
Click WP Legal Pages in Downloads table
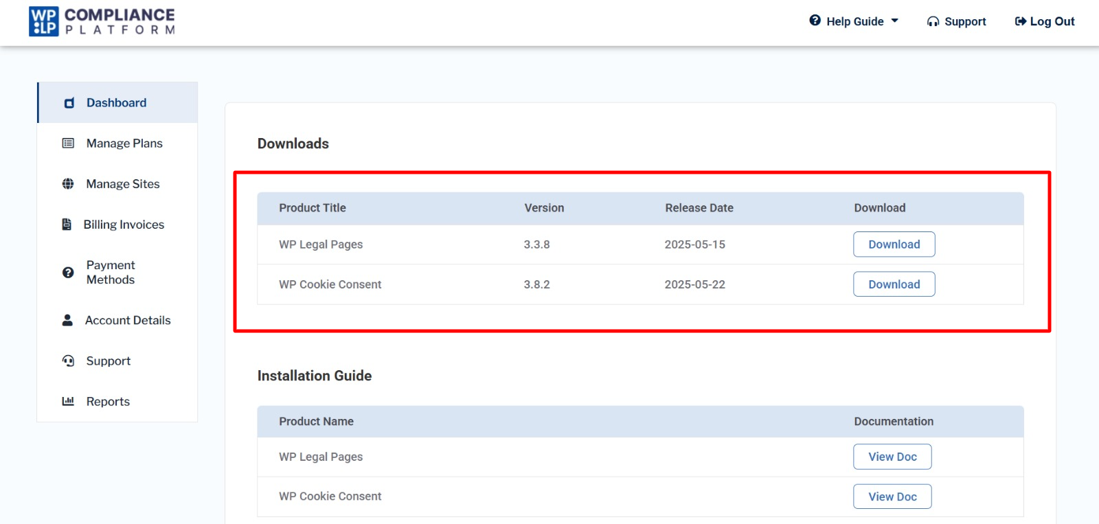click(x=321, y=244)
